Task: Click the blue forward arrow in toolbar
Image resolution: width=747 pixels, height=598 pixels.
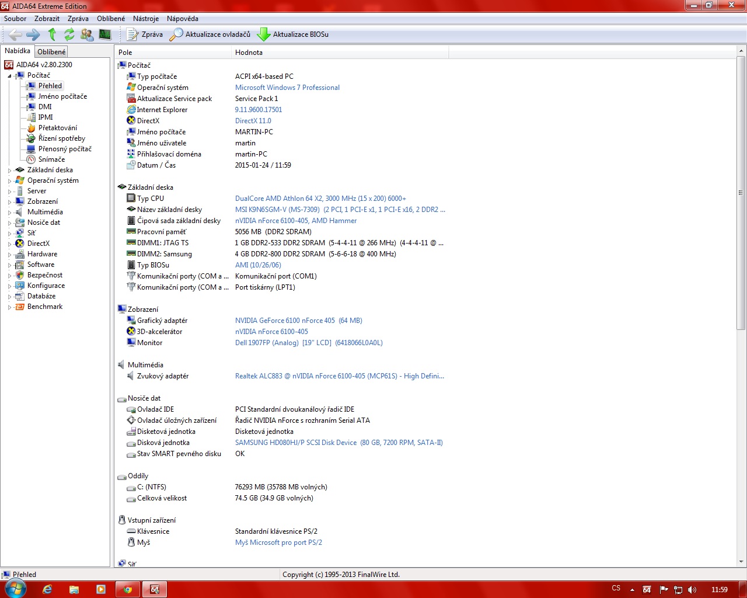Action: pos(33,34)
